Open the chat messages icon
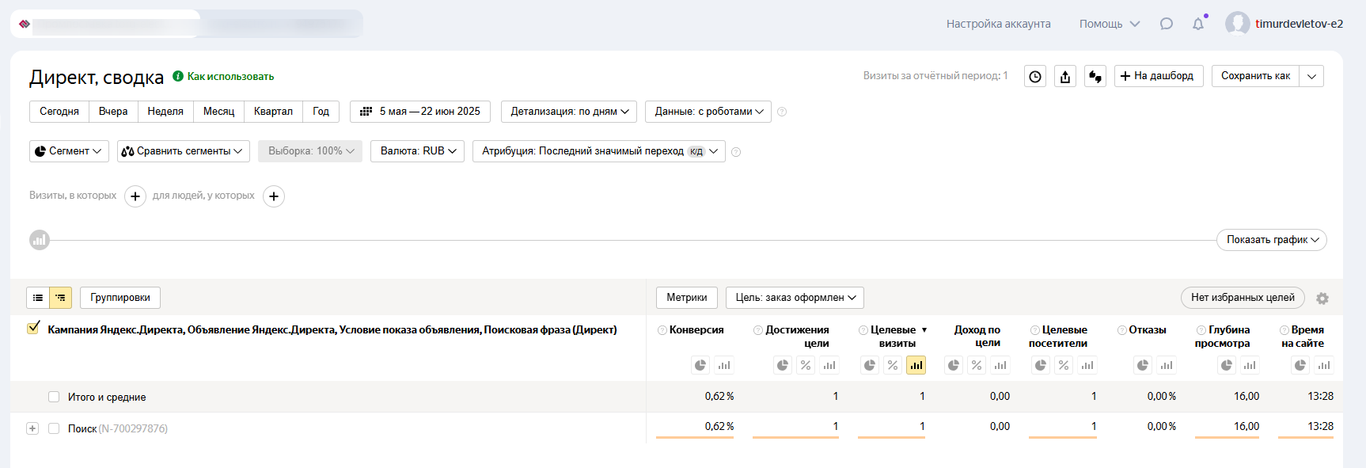Screen dimensions: 1366x468 [x=1167, y=24]
